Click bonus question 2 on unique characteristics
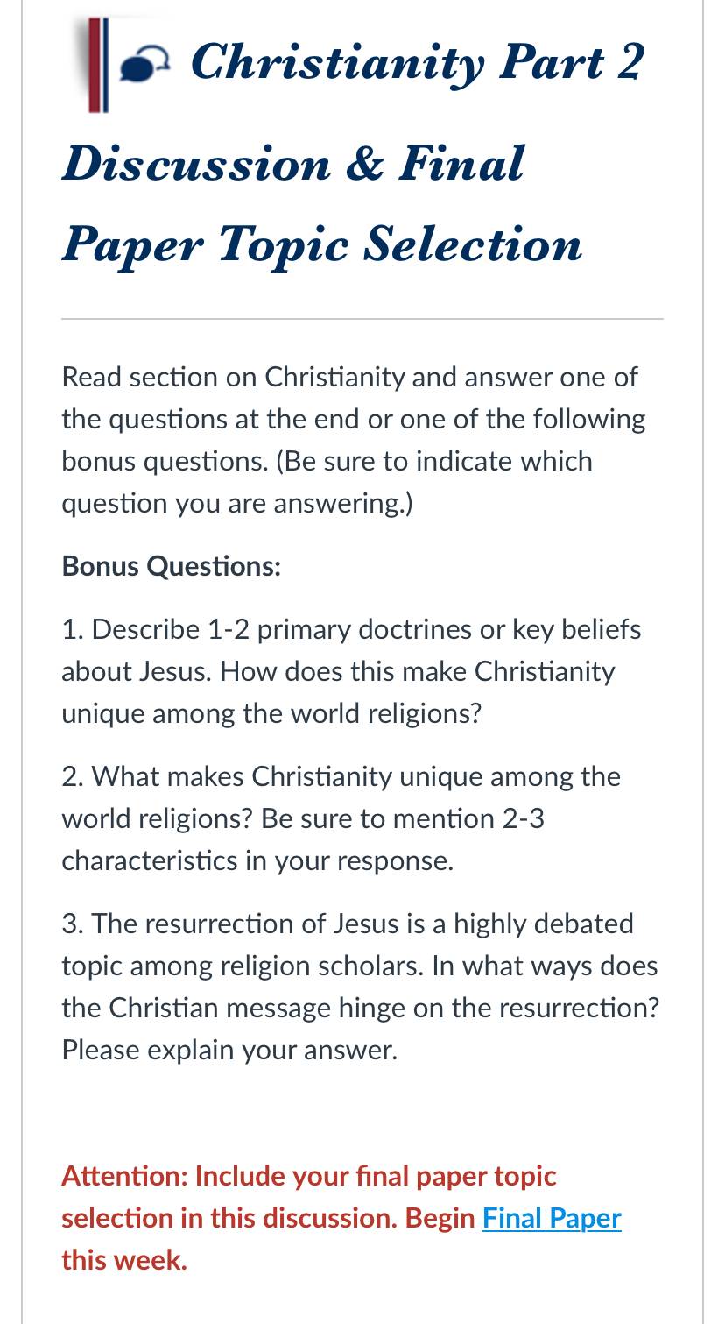Image resolution: width=725 pixels, height=1324 pixels. pos(341,818)
